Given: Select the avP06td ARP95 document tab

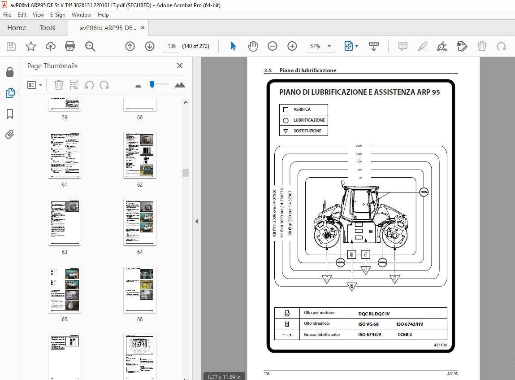Looking at the screenshot, I should 108,28.
